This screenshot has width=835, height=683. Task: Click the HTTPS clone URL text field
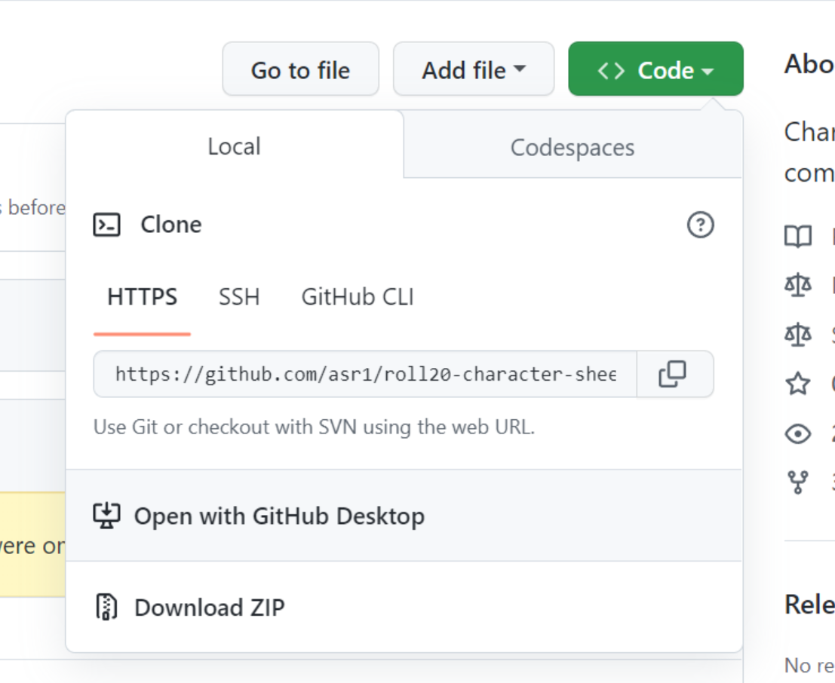pyautogui.click(x=365, y=374)
